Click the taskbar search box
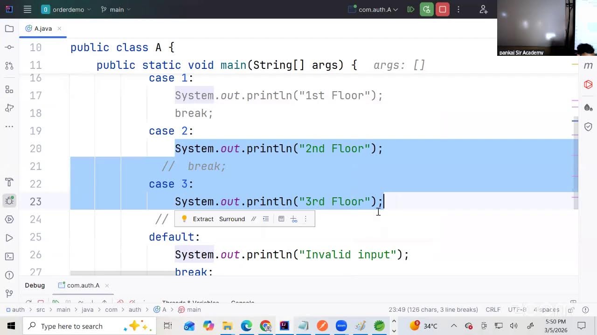The height and width of the screenshot is (335, 597). [90, 326]
